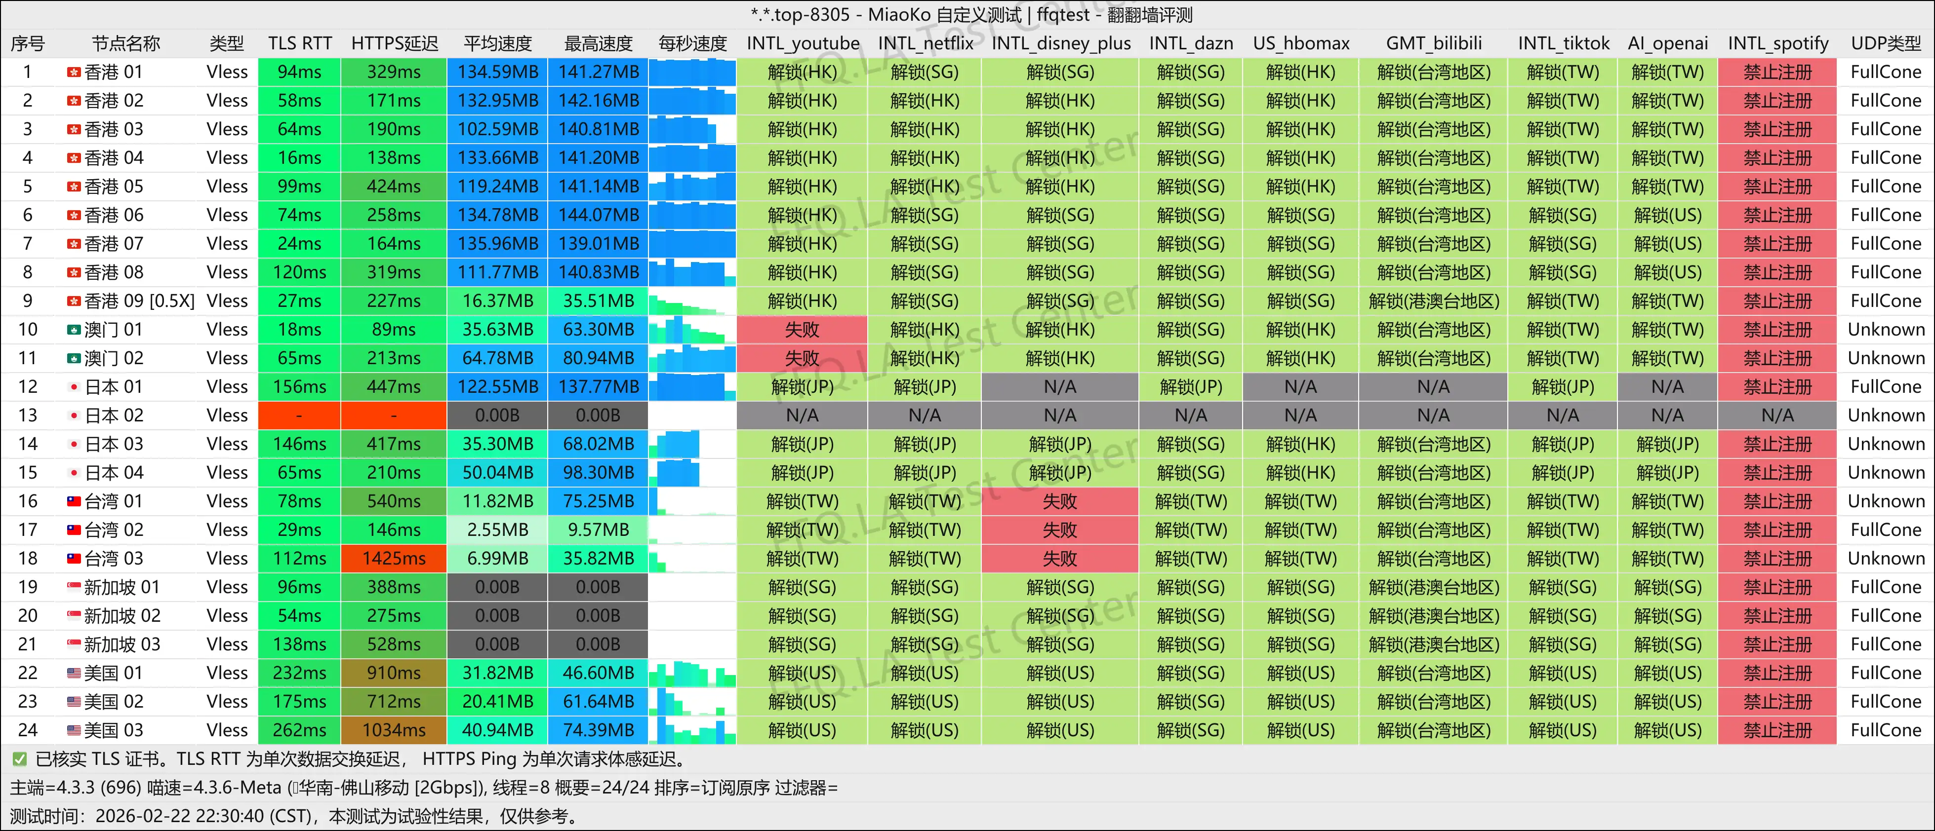Click the Japan flag icon on row 日本 04
1935x831 pixels.
(x=75, y=472)
